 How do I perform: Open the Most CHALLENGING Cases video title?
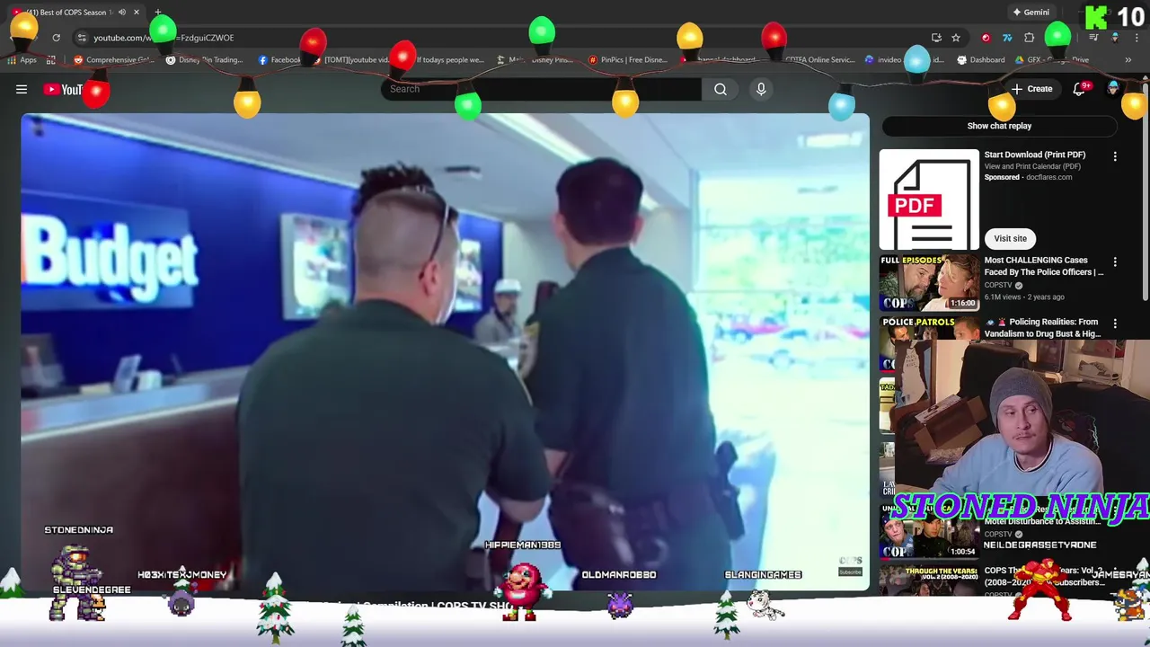(1043, 266)
